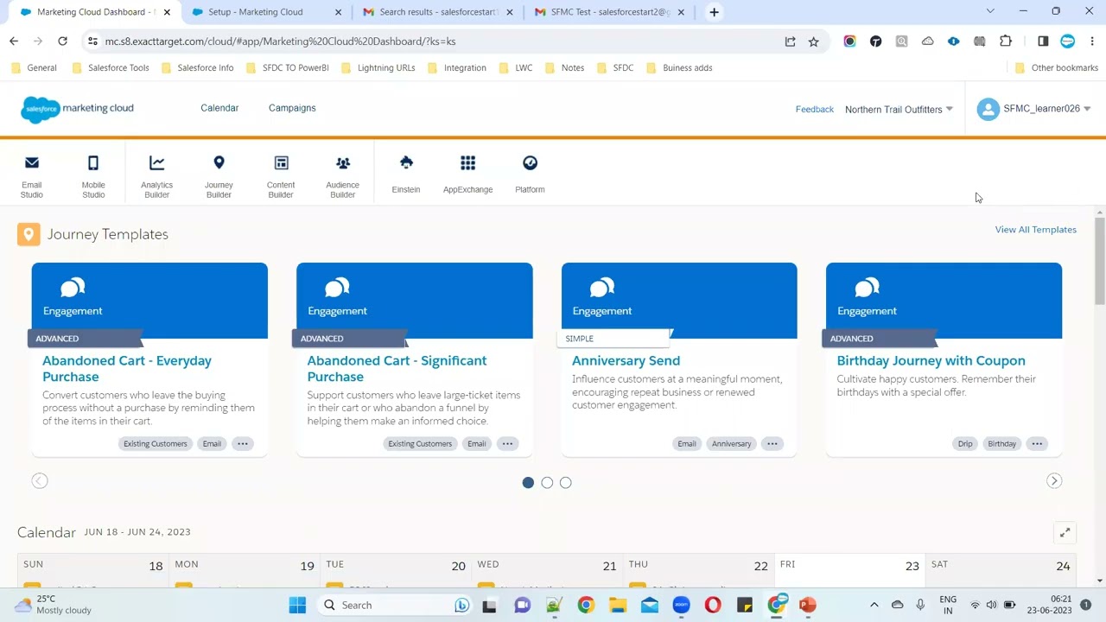
Task: Open Mobile Studio
Action: point(93,176)
